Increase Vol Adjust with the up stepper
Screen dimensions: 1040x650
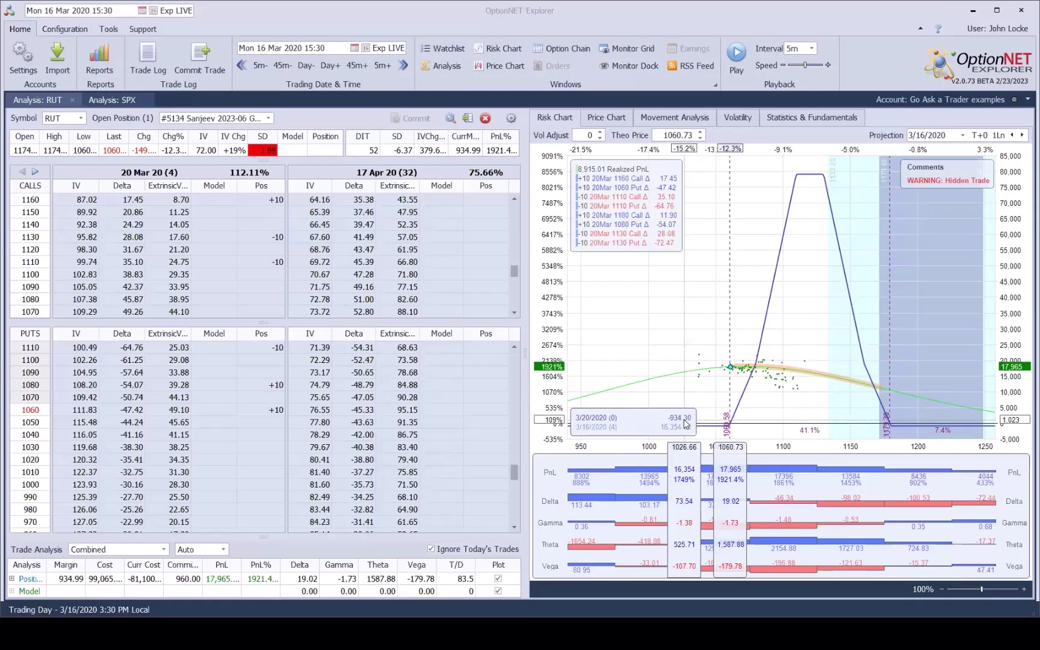click(x=600, y=132)
